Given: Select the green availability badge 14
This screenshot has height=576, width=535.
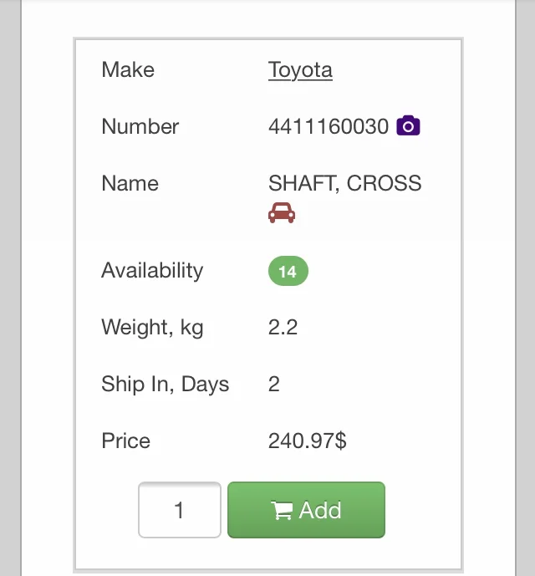Looking at the screenshot, I should pyautogui.click(x=288, y=271).
